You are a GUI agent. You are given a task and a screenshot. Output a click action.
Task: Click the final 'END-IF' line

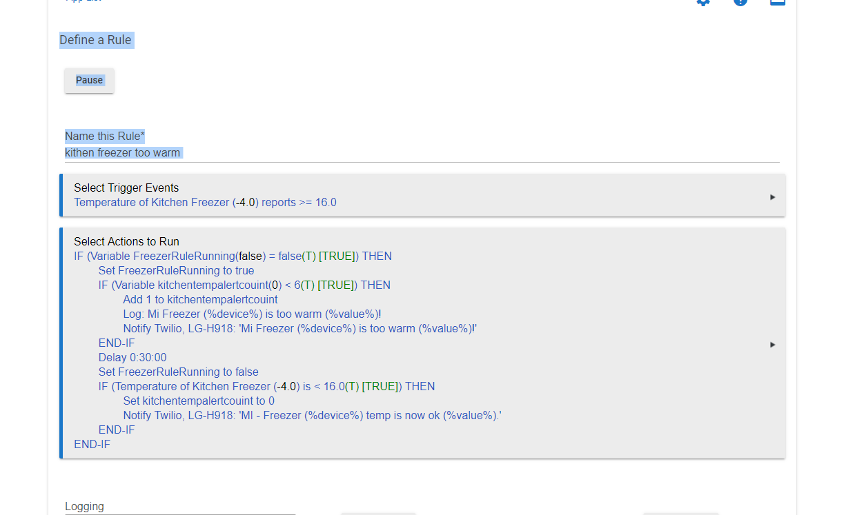(92, 445)
